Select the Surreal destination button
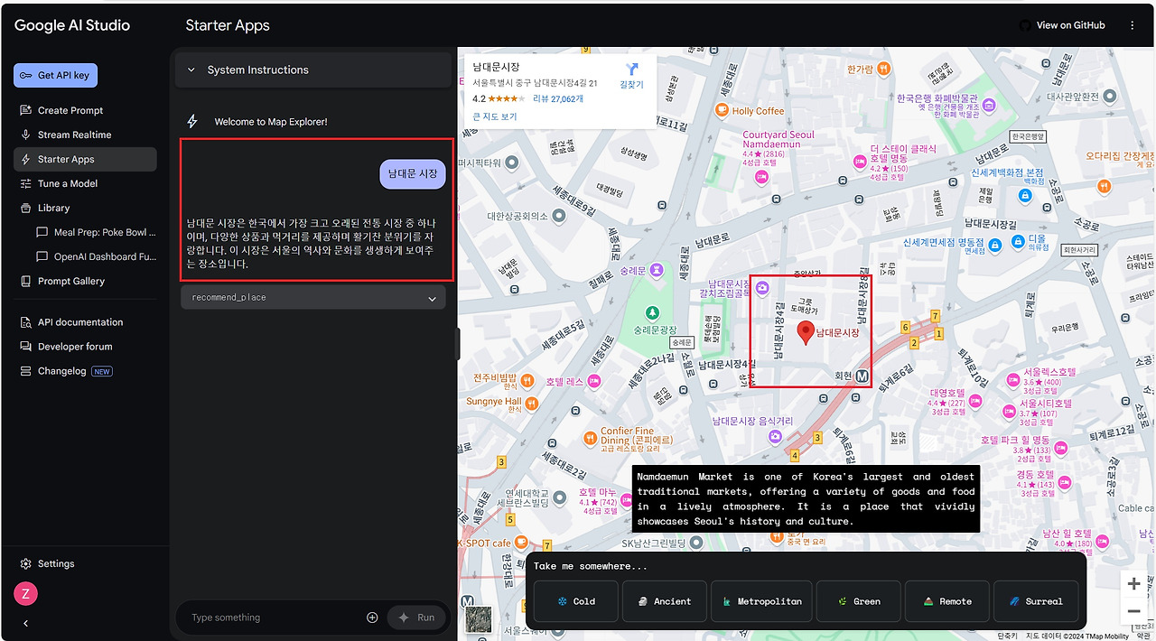 [x=1036, y=601]
